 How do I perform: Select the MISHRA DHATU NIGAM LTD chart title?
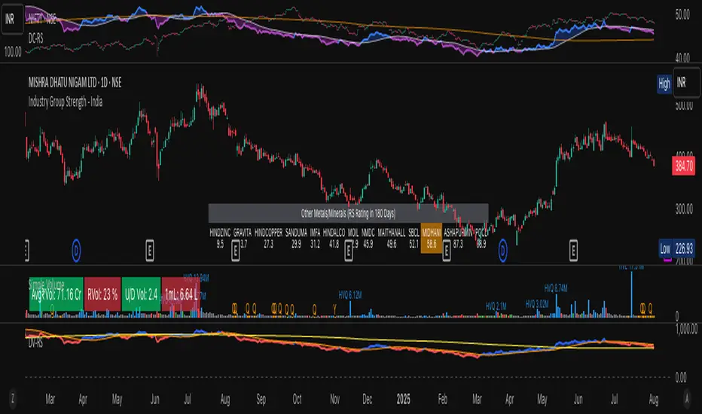[75, 82]
